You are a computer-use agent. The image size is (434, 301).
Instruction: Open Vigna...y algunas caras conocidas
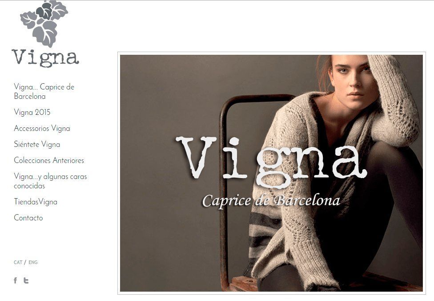(x=50, y=181)
